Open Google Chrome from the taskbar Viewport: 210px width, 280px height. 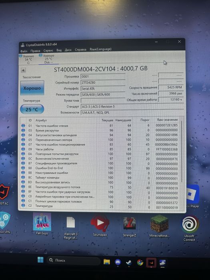click(140, 262)
